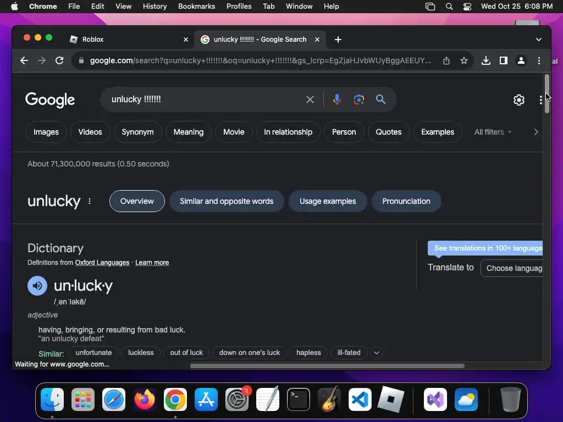The image size is (563, 422).
Task: Search by image with Google Lens icon
Action: click(x=358, y=99)
